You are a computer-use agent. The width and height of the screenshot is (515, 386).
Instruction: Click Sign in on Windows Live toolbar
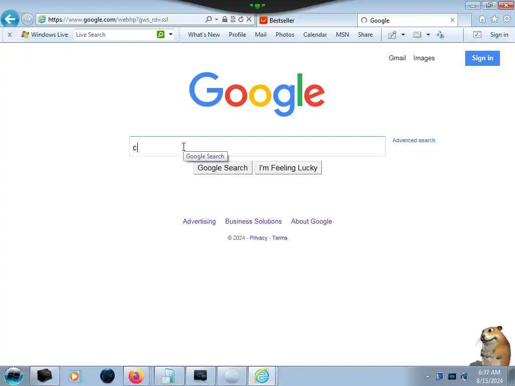(499, 35)
